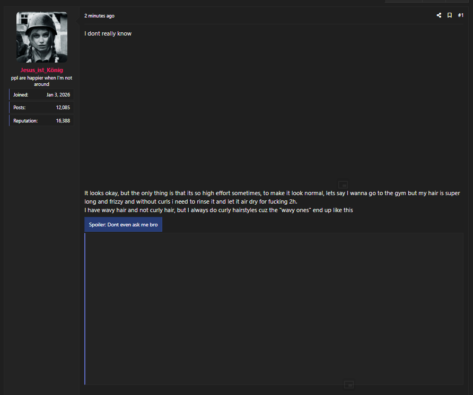
Task: Click the blue spoiler quote border bar
Action: (x=85, y=309)
